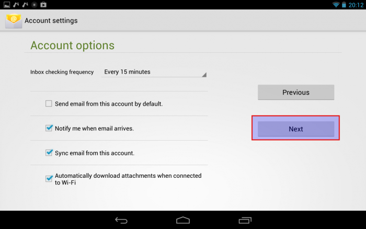Tap the Wi-Fi signal status icon

pyautogui.click(x=336, y=5)
